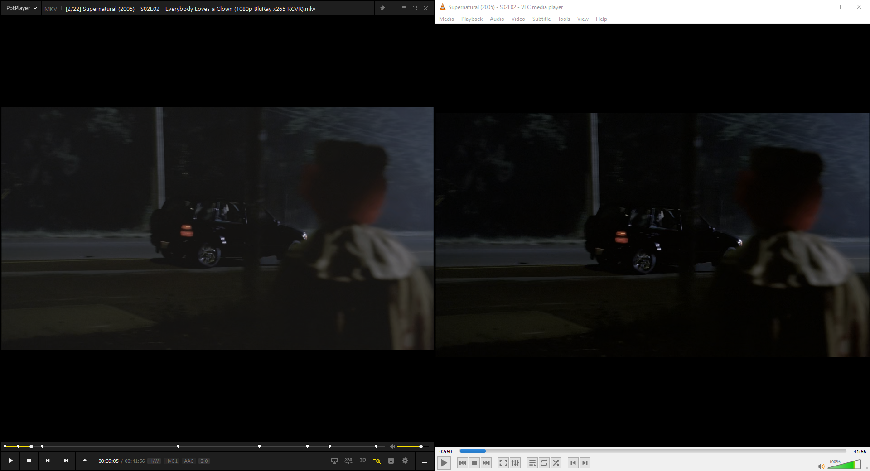Click the VLC cone icon in title bar
The height and width of the screenshot is (471, 870).
(443, 7)
